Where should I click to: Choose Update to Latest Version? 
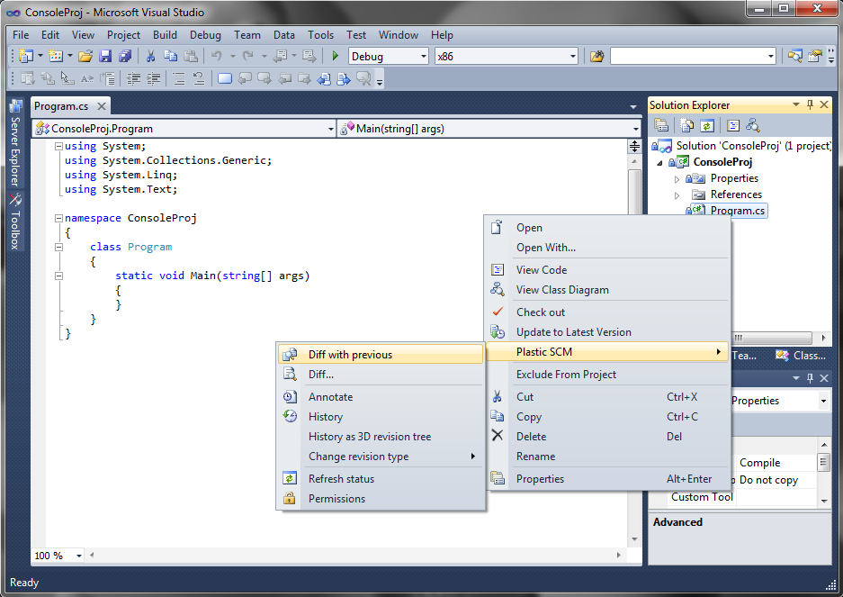click(x=607, y=332)
